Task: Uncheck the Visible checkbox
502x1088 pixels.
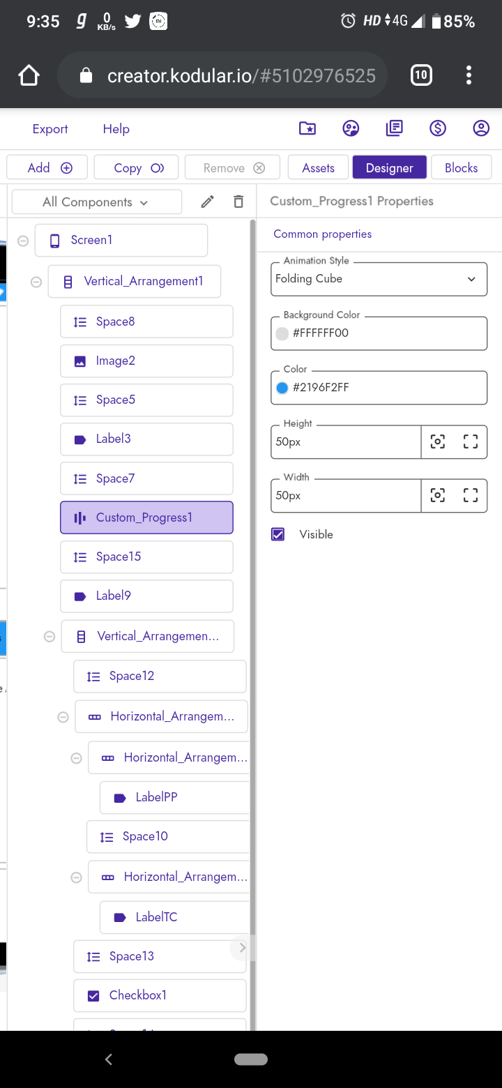Action: pos(278,534)
